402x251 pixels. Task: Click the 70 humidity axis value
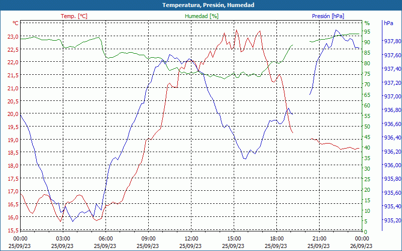pyautogui.click(x=367, y=84)
